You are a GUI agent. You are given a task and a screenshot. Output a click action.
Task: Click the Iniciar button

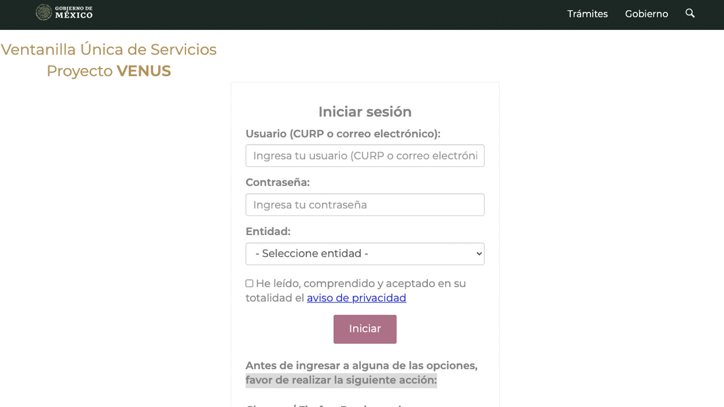365,329
